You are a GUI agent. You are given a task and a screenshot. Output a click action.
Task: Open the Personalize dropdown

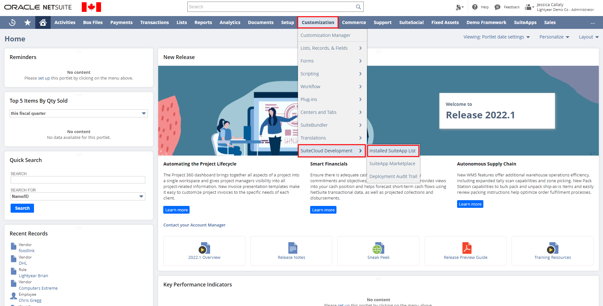pyautogui.click(x=554, y=37)
